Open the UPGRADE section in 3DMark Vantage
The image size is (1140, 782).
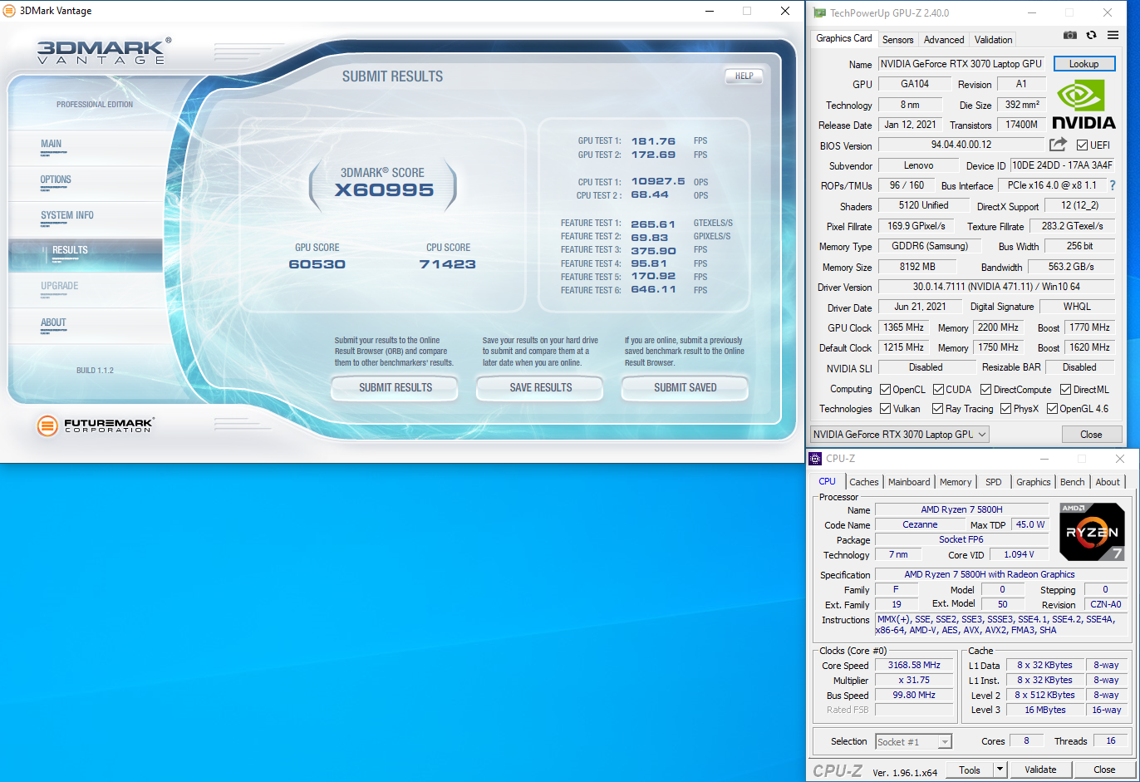[x=86, y=289]
